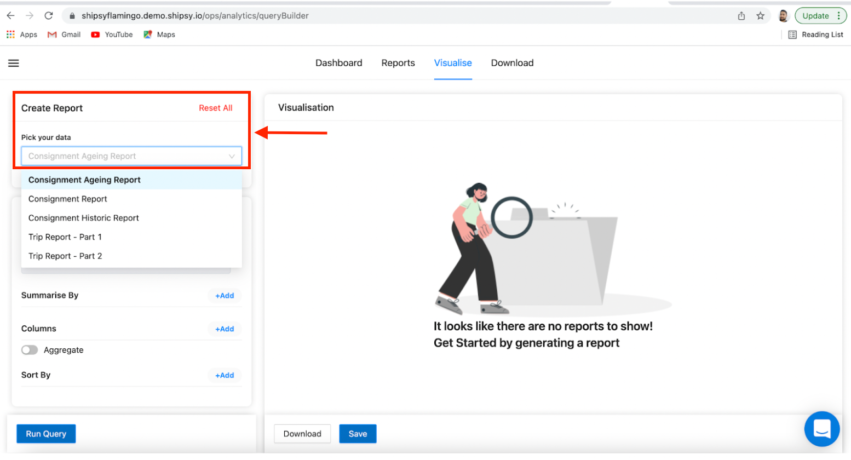Image resolution: width=851 pixels, height=460 pixels.
Task: Open the chat support bubble icon
Action: 821,429
